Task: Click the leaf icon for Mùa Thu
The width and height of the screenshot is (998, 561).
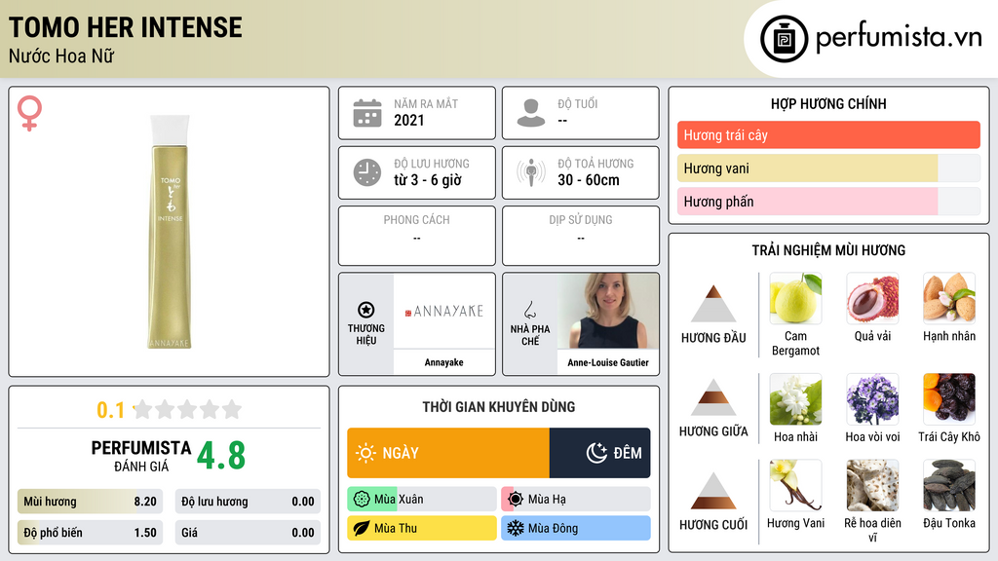Action: coord(362,528)
